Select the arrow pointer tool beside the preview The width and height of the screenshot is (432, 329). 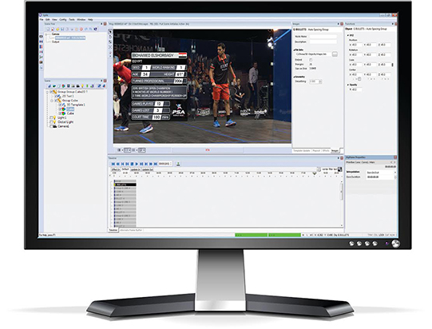[110, 32]
